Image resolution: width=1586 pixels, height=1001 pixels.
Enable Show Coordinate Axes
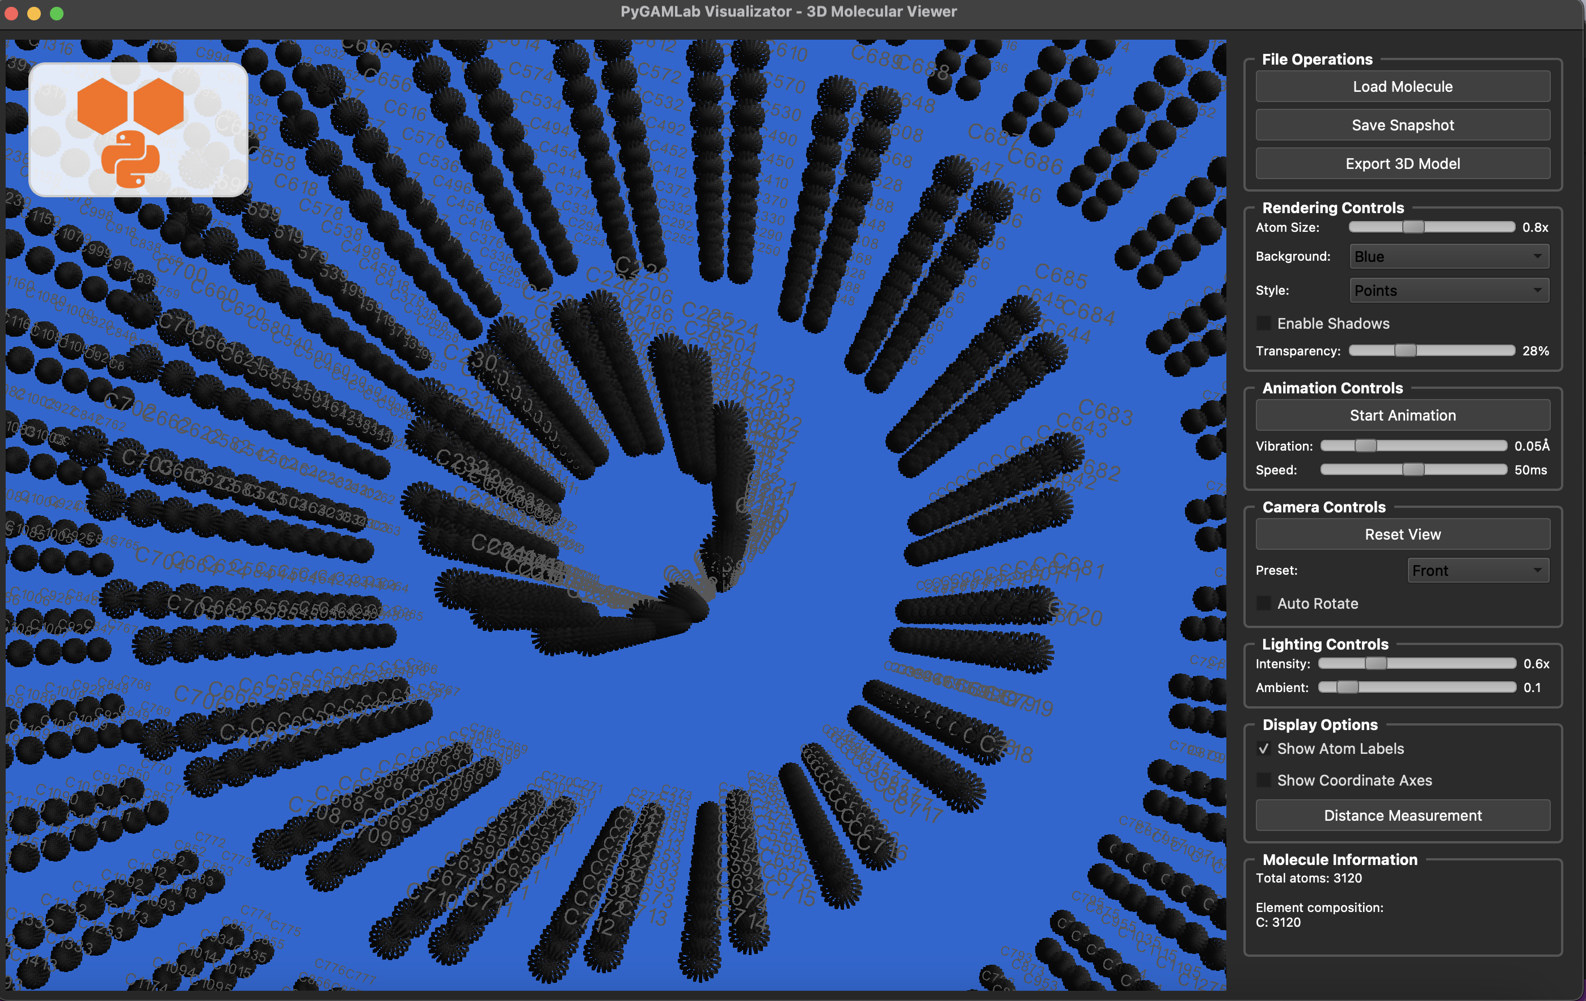[1263, 781]
